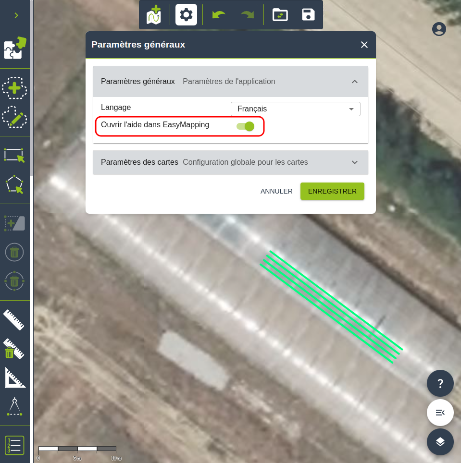
Task: Click the save disk icon
Action: [308, 14]
